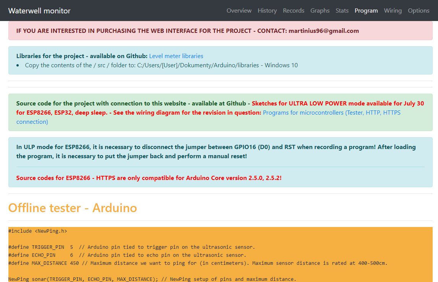
Task: Click the NewPing sonar setup code line
Action: click(152, 279)
